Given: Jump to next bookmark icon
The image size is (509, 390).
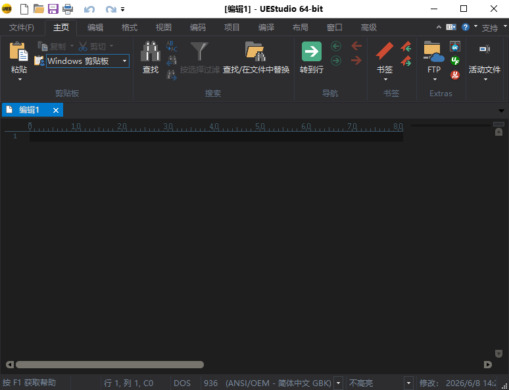Looking at the screenshot, I should (x=406, y=61).
